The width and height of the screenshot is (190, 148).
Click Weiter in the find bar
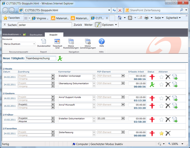click(88, 25)
